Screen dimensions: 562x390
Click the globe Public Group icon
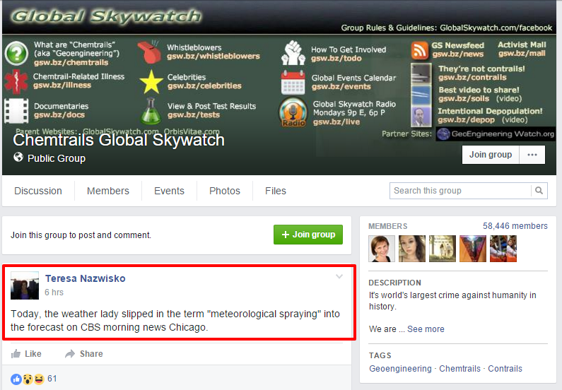pos(18,157)
